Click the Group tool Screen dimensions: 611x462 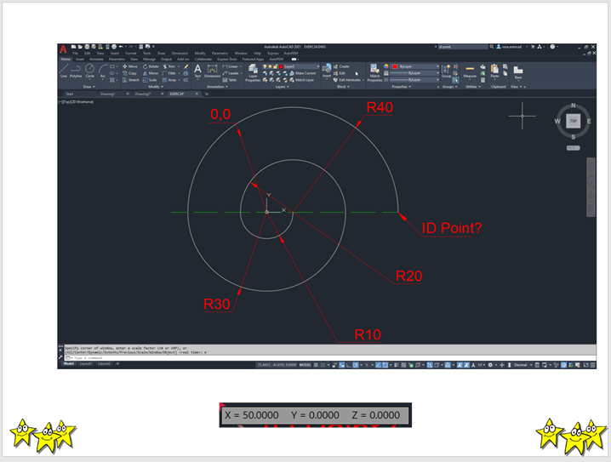[446, 71]
